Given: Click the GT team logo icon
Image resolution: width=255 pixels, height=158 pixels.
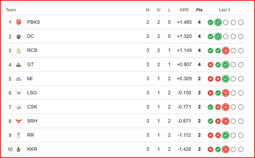Looking at the screenshot, I should 19,65.
